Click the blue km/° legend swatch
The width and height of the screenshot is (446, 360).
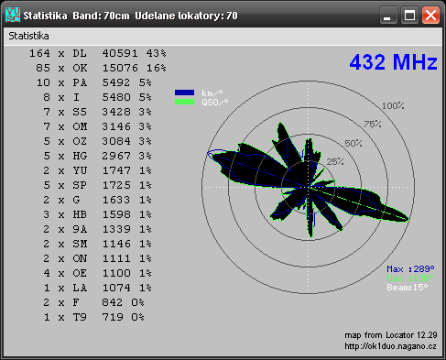tap(184, 93)
